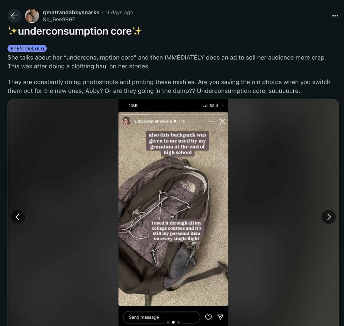Go back using the left arrow button
The height and width of the screenshot is (326, 344).
coord(14,16)
